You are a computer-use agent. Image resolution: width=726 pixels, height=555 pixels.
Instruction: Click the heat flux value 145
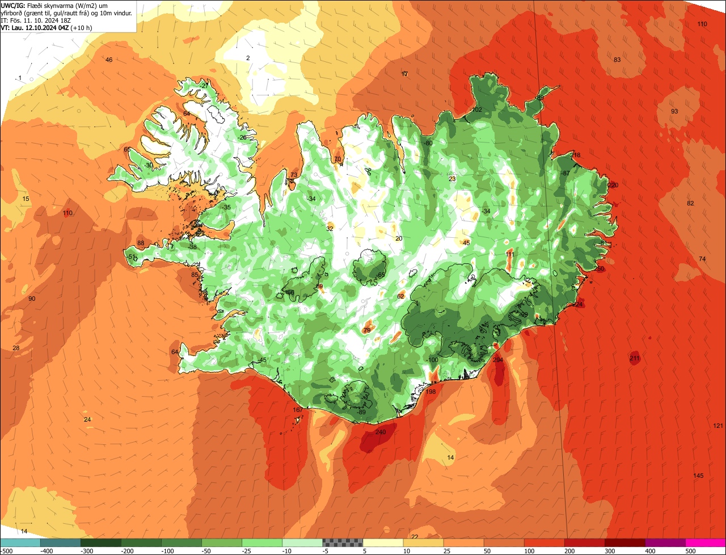coord(698,476)
